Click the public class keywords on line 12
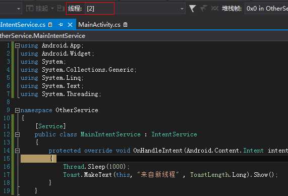 [56, 134]
